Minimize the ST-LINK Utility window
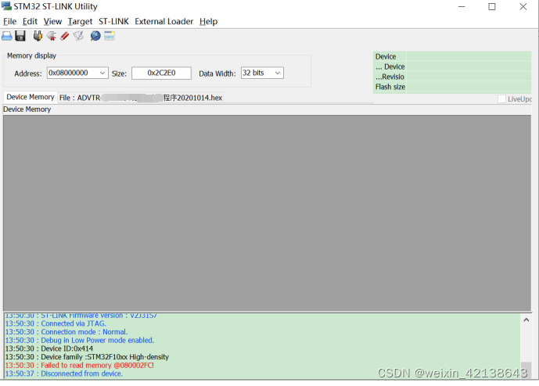The image size is (539, 386). point(462,6)
